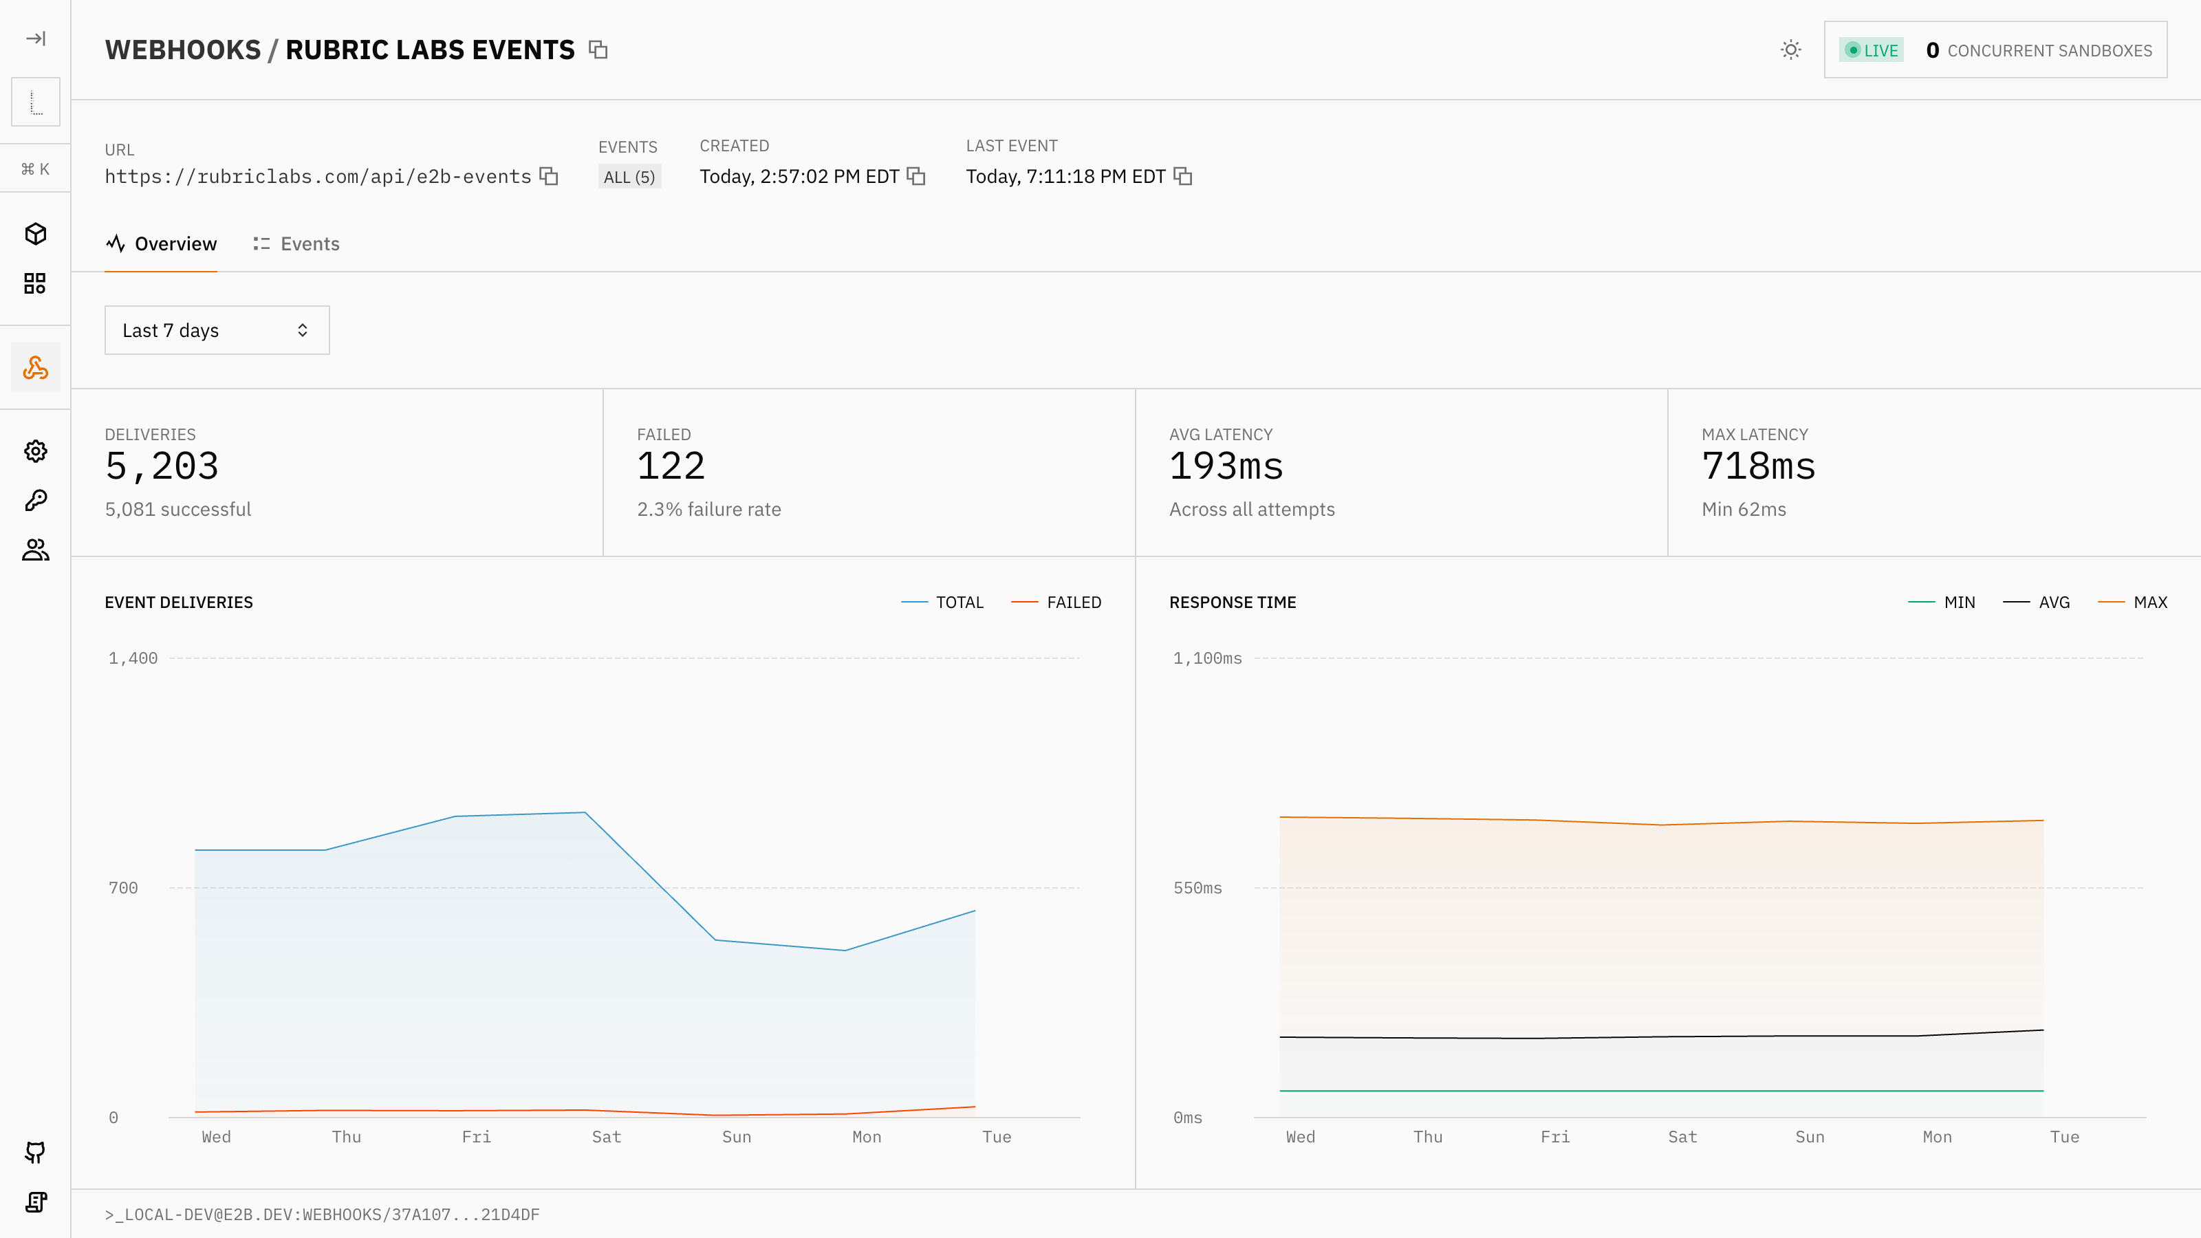
Task: Click the 5,081 successful text
Action: pos(177,509)
